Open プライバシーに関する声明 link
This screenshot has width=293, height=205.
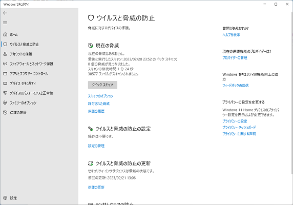[x=239, y=134]
